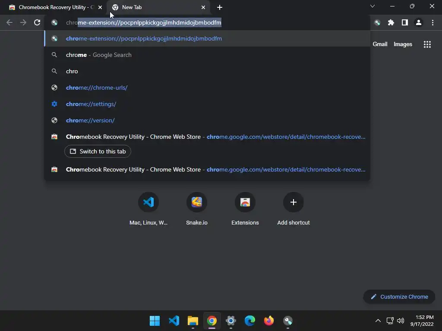
Task: Open the network status tray icon
Action: 390,321
